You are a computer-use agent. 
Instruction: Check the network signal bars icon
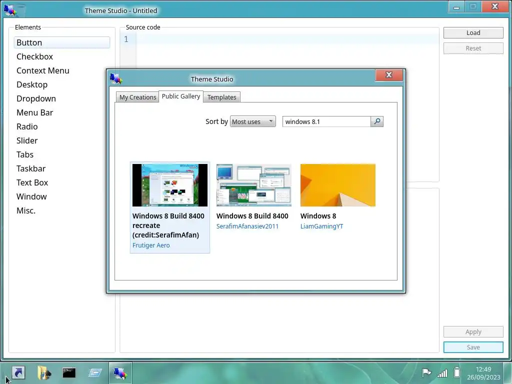click(442, 373)
